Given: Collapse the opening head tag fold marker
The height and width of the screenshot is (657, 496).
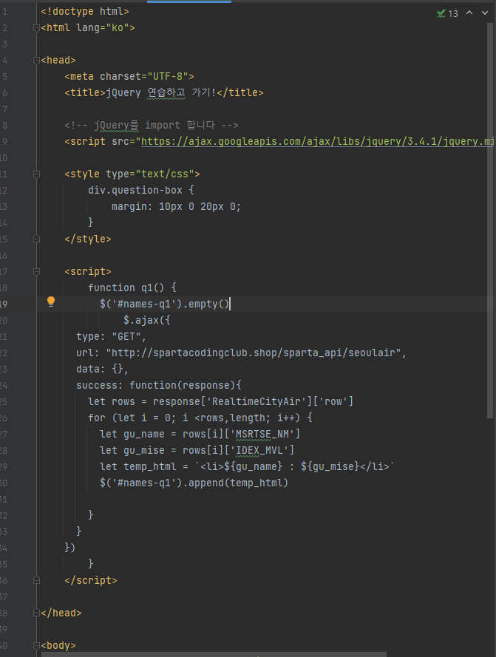Looking at the screenshot, I should click(36, 61).
